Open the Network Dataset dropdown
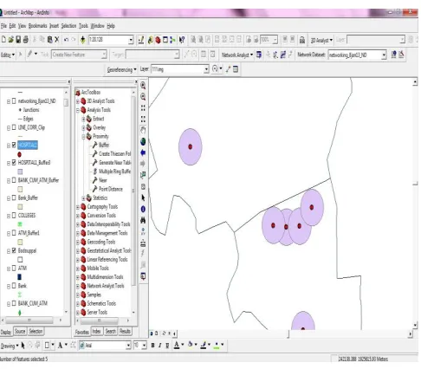Viewport: 421px width, 369px height. pyautogui.click(x=384, y=55)
